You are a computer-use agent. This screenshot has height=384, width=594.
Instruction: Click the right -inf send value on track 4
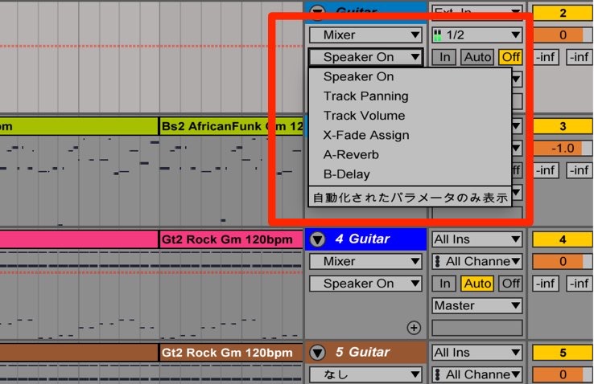click(x=580, y=284)
